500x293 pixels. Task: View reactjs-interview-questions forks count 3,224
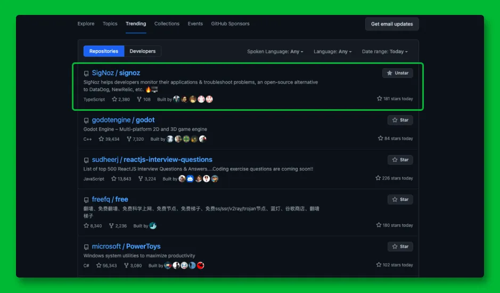pyautogui.click(x=147, y=179)
